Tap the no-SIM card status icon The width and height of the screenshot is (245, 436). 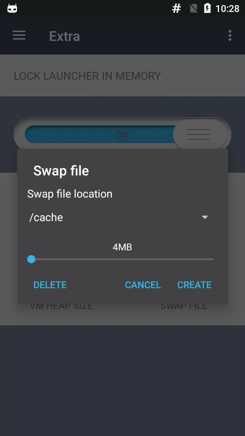pyautogui.click(x=194, y=8)
